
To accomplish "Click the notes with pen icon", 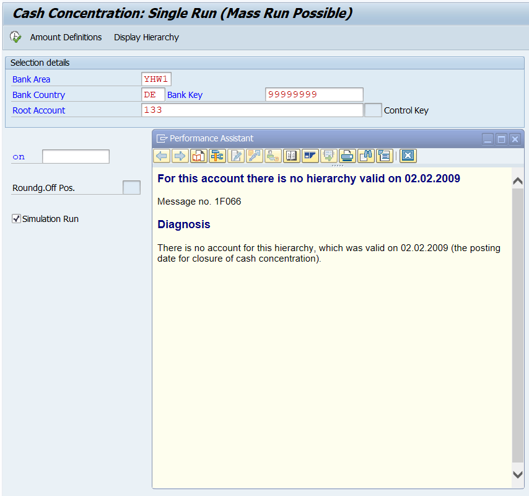I will [x=255, y=156].
